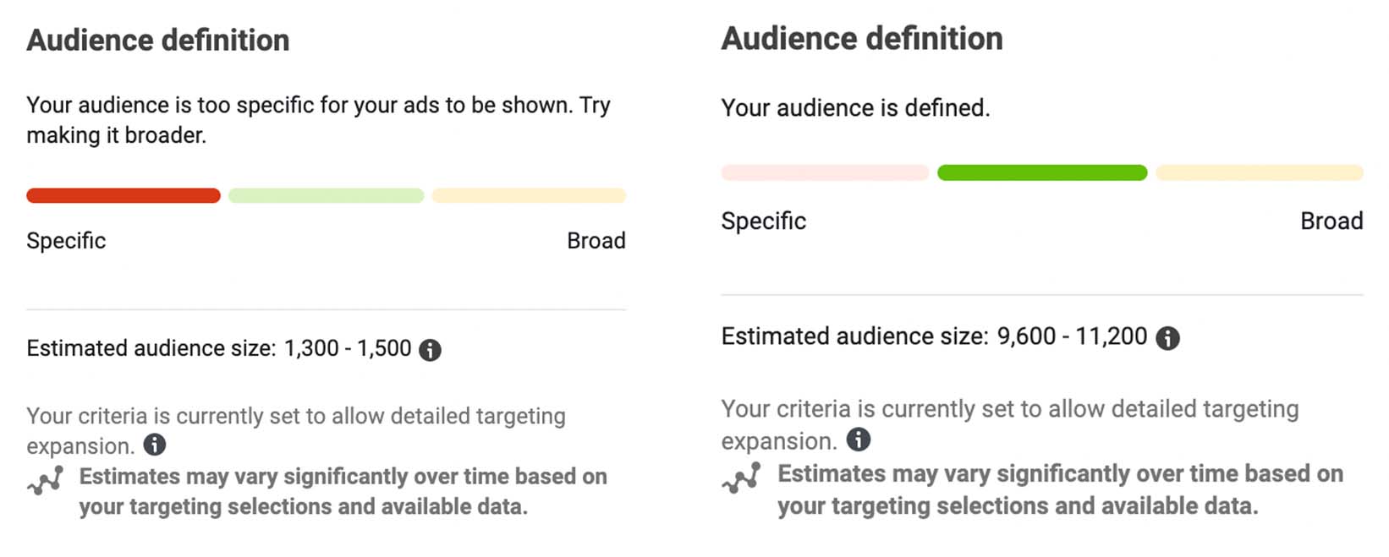
Task: Click the pale yellow segment after the red bar
Action: pyautogui.click(x=529, y=196)
